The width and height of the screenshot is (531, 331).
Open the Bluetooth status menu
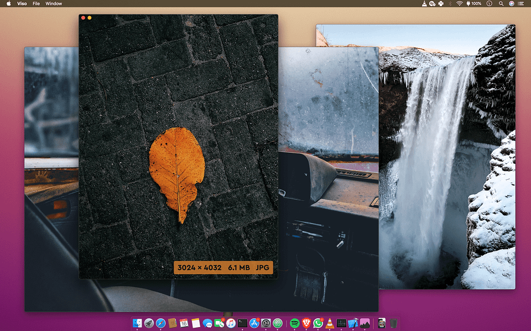(x=450, y=3)
